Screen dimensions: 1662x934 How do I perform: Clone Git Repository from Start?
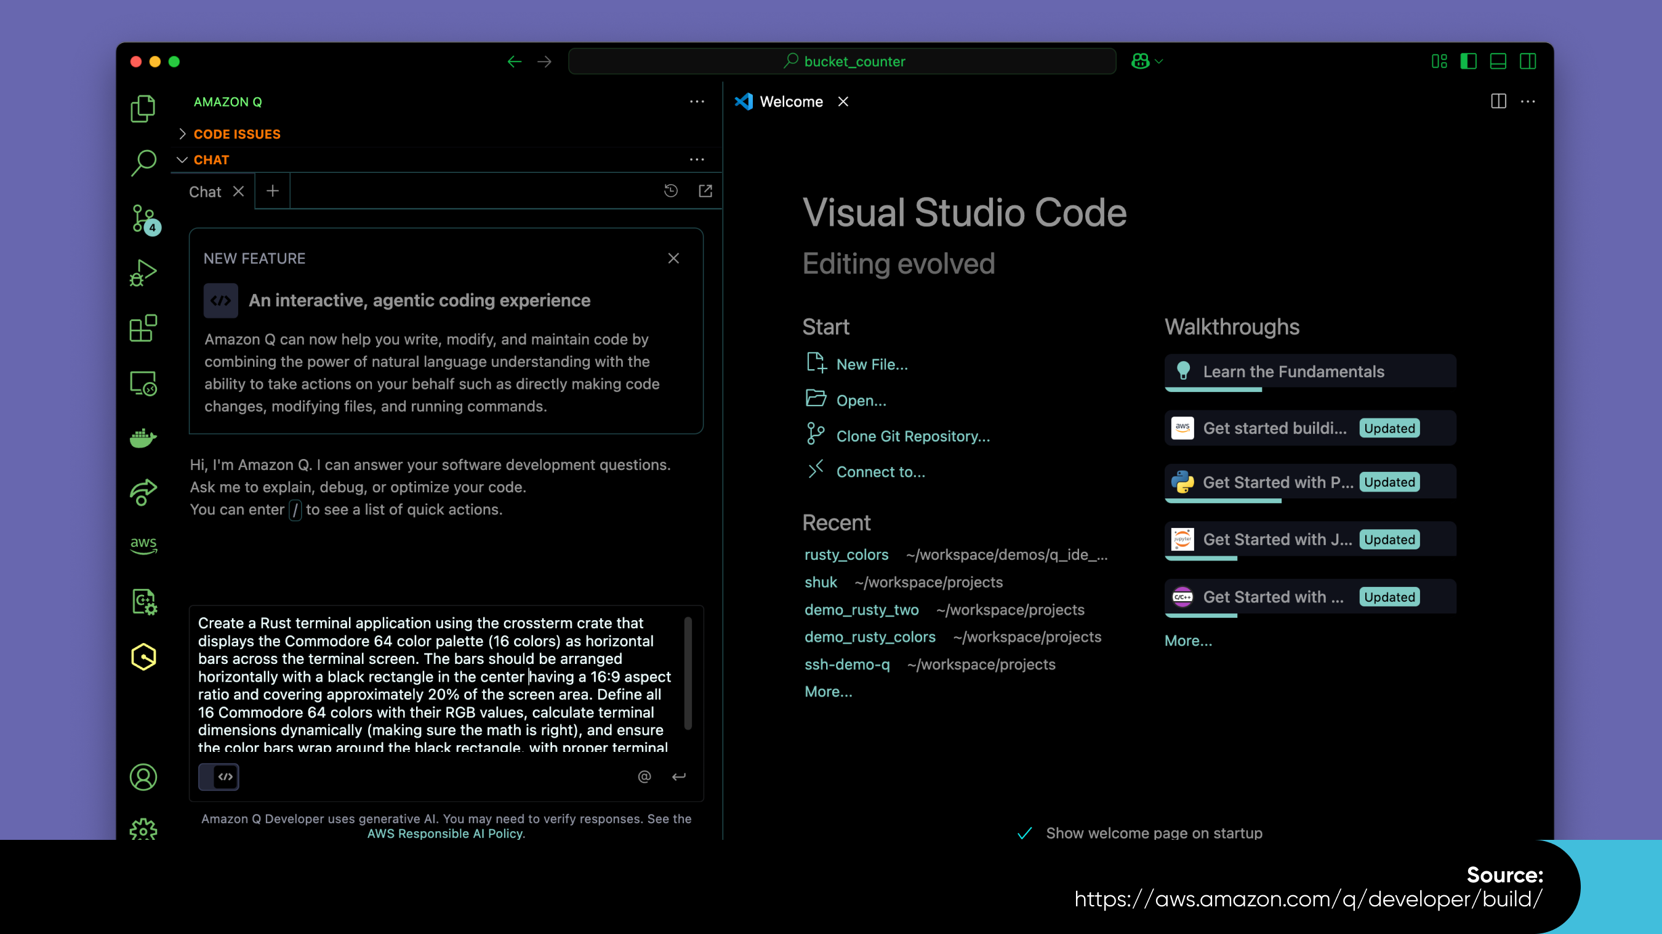[x=897, y=436]
